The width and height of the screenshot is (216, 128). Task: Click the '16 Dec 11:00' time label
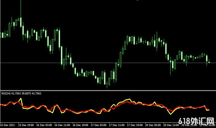pos(62,125)
